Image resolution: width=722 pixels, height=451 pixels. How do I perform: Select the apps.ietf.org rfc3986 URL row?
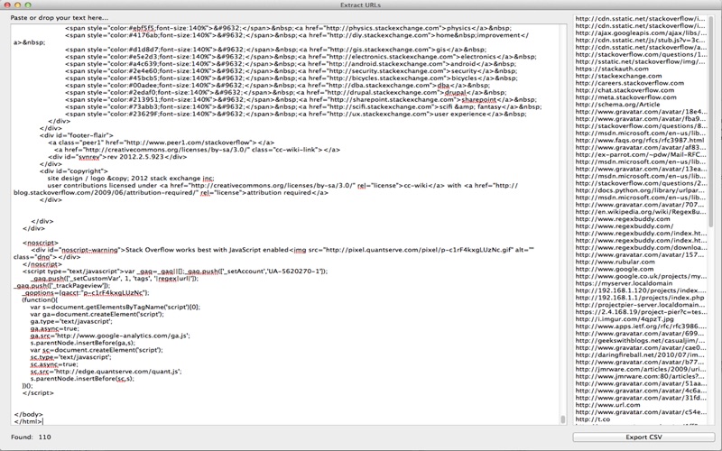coord(640,327)
